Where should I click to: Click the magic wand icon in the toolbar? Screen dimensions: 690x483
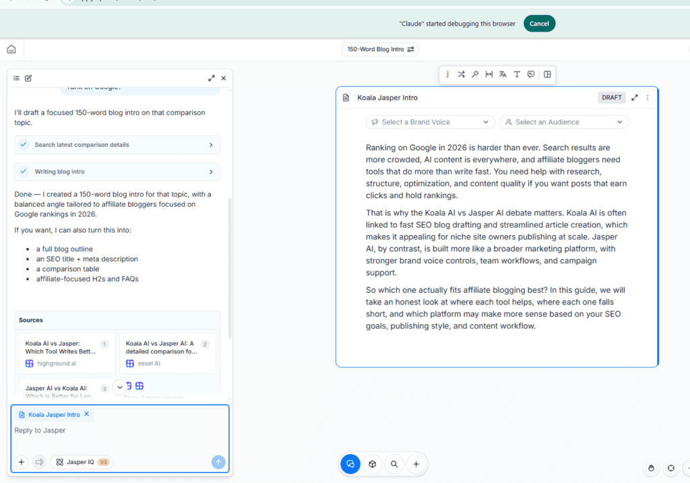coord(475,74)
